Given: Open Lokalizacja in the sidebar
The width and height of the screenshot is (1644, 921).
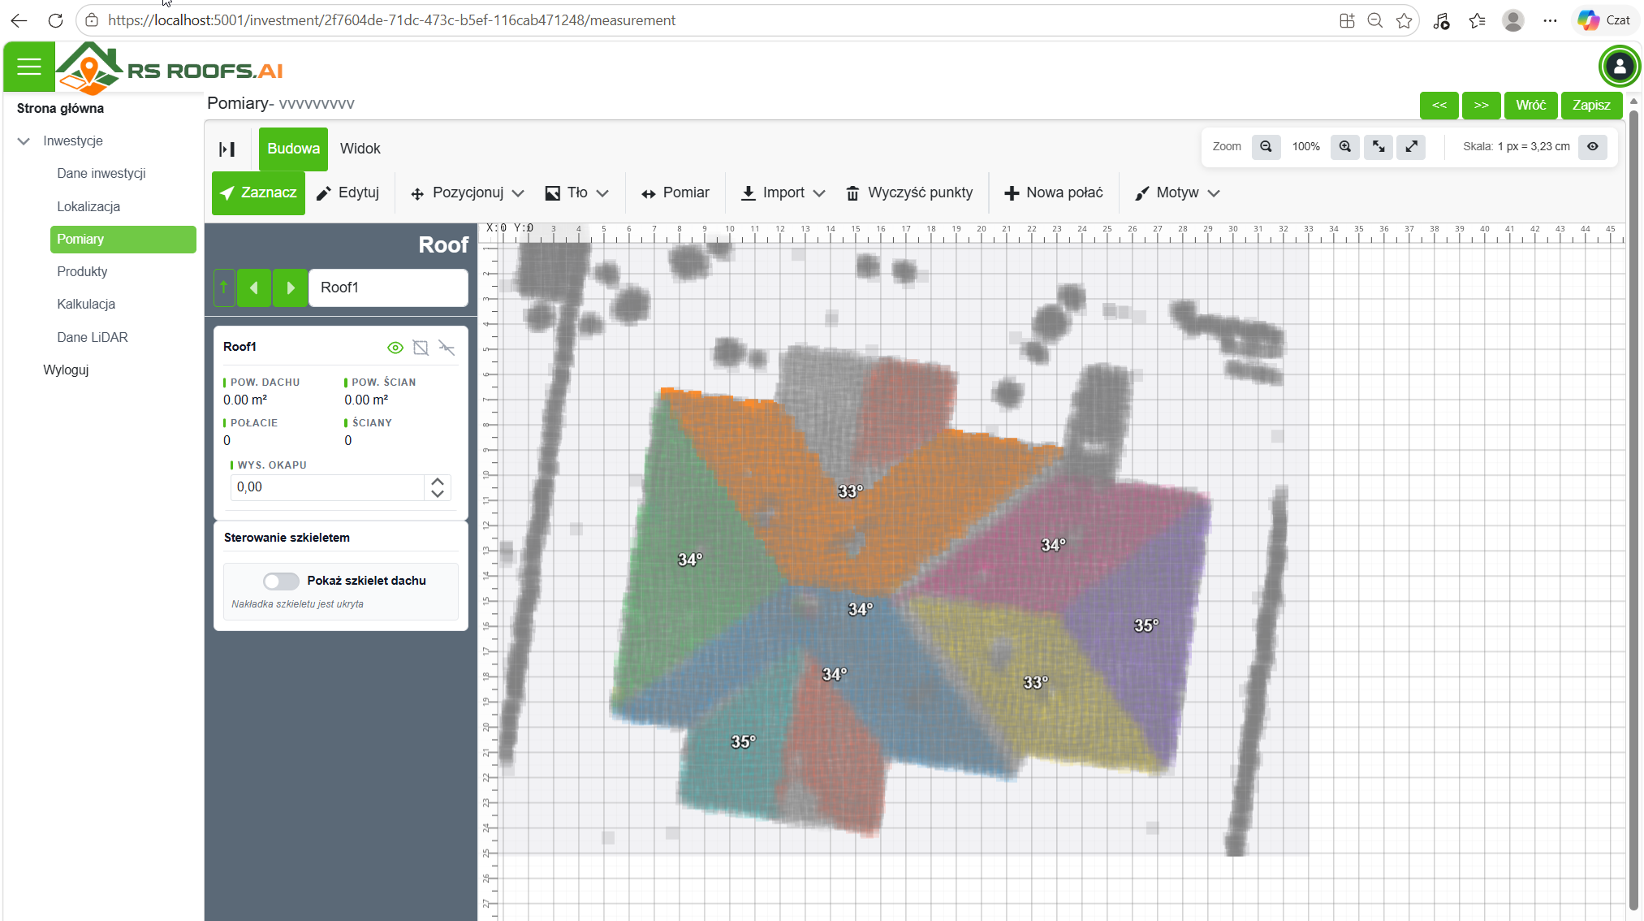Looking at the screenshot, I should [88, 207].
